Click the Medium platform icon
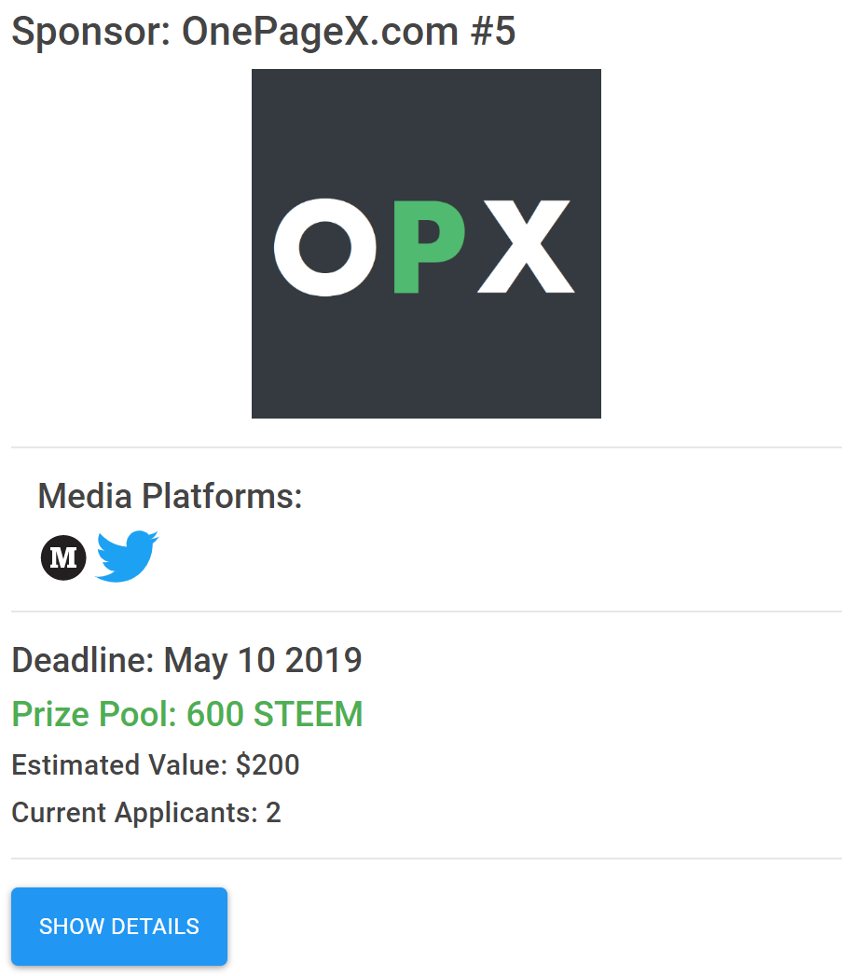The width and height of the screenshot is (852, 976). (x=63, y=557)
